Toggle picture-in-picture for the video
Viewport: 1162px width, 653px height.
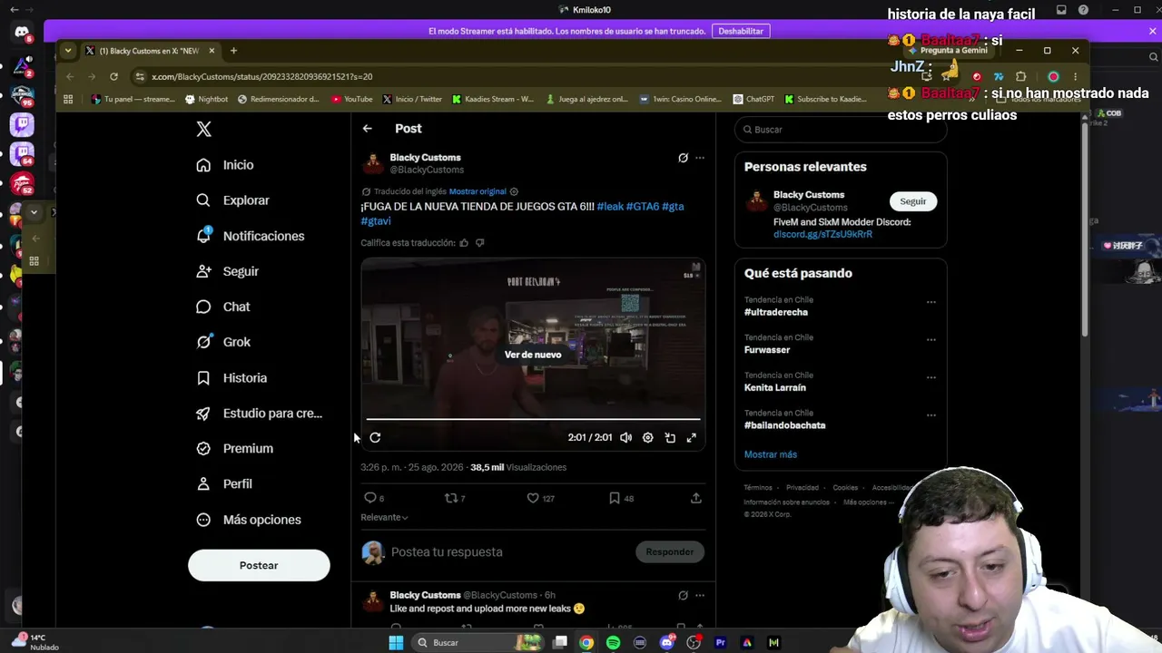point(670,438)
